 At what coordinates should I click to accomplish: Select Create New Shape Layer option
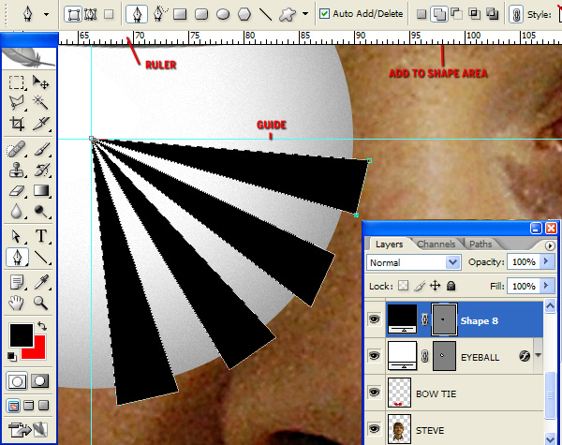(421, 14)
